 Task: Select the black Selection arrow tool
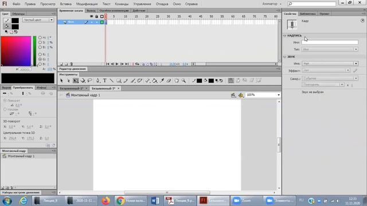61,81
